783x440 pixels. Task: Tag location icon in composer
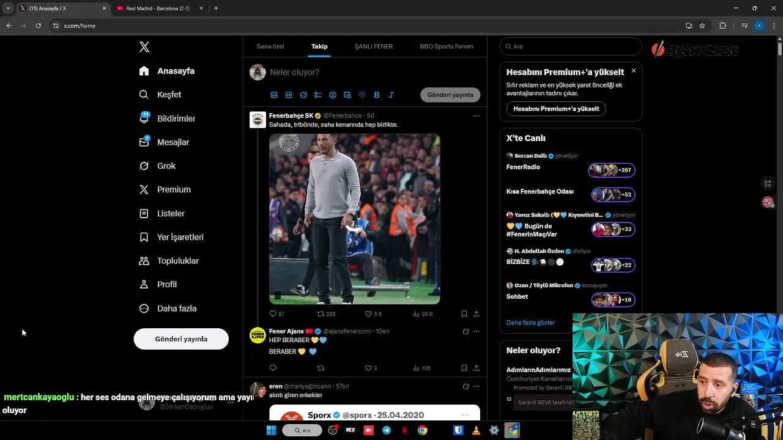[362, 95]
